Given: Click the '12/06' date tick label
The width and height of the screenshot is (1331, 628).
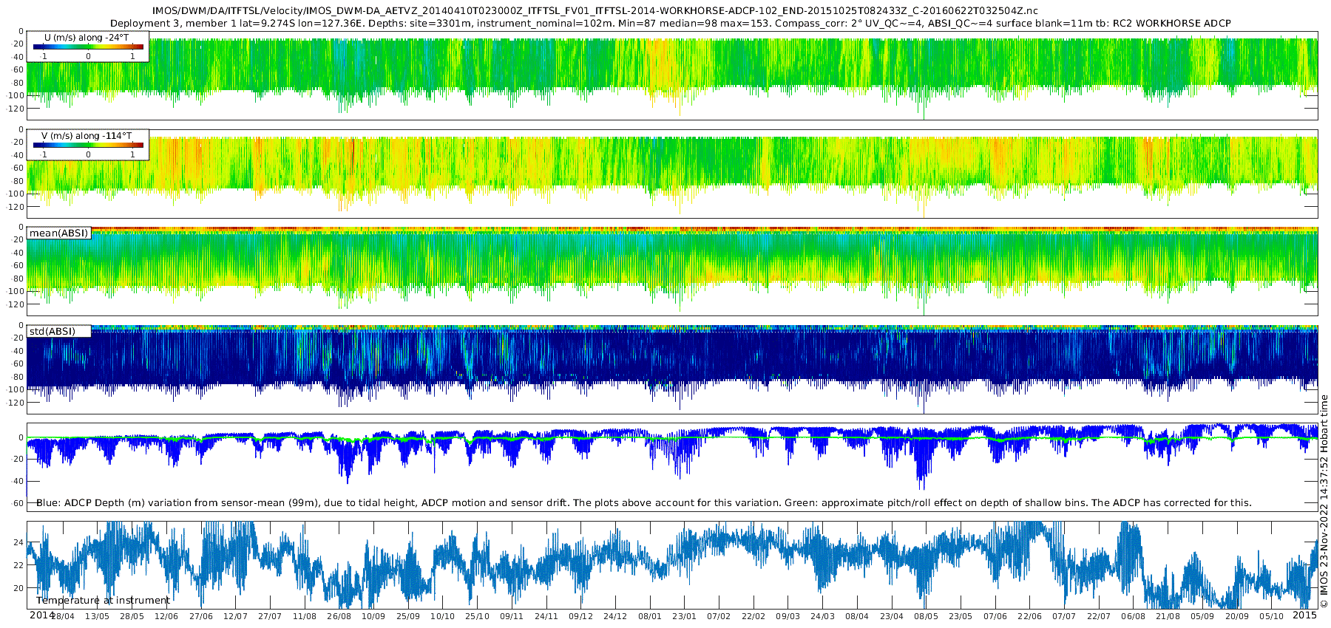Looking at the screenshot, I should point(166,616).
